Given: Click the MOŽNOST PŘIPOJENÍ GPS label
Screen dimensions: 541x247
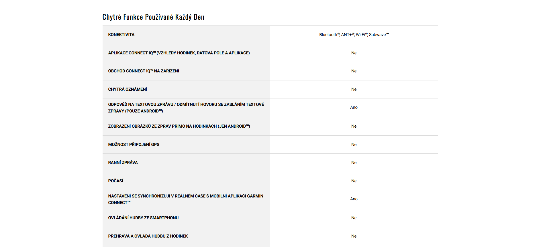Looking at the screenshot, I should [x=134, y=145].
